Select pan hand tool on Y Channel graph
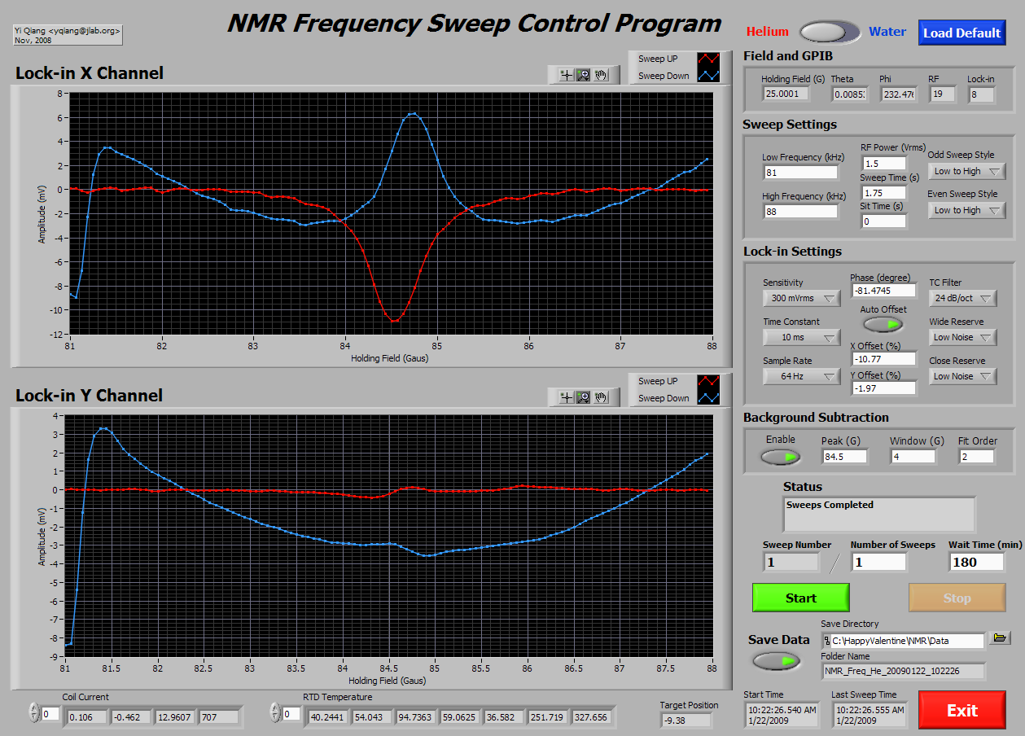The width and height of the screenshot is (1025, 736). tap(602, 397)
